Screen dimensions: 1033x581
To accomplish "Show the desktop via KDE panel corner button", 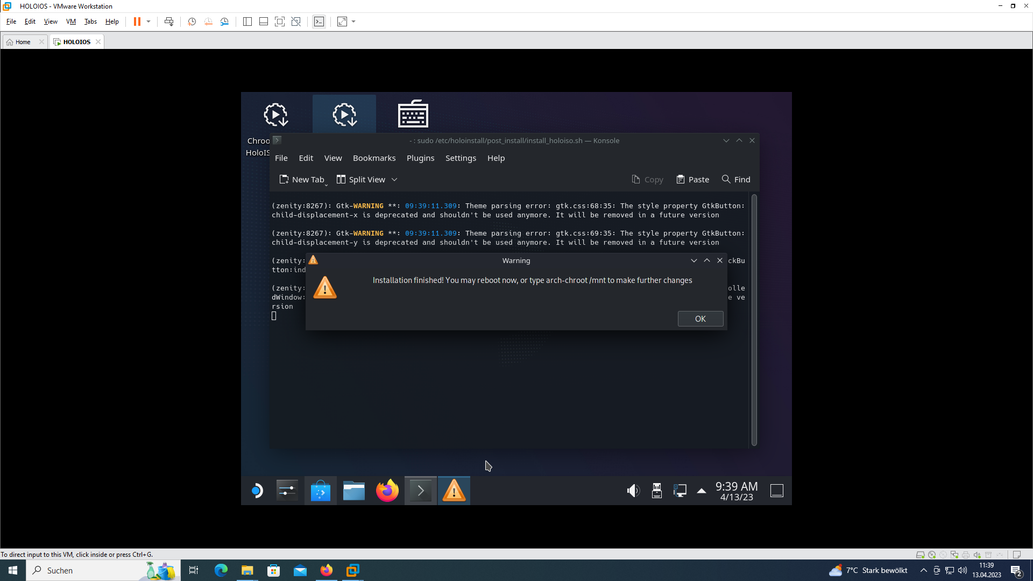I will (777, 490).
